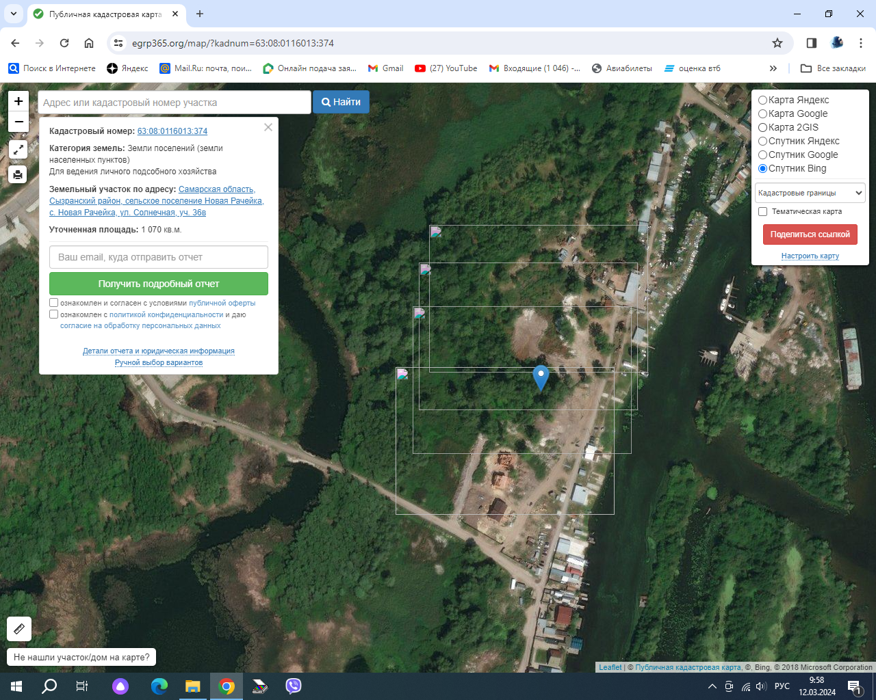Focus the email address input field
This screenshot has height=700, width=876.
click(x=159, y=257)
